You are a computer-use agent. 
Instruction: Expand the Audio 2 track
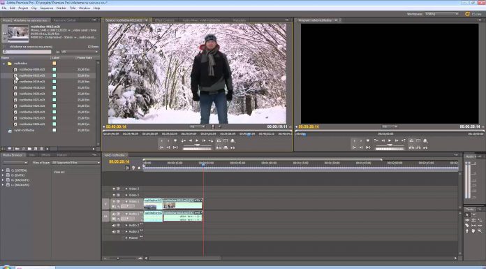(126, 225)
